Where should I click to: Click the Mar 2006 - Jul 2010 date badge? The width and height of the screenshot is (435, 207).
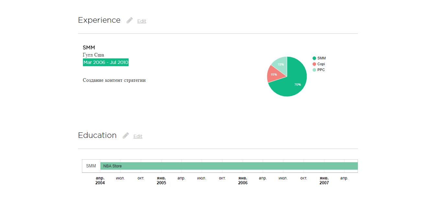pyautogui.click(x=106, y=62)
